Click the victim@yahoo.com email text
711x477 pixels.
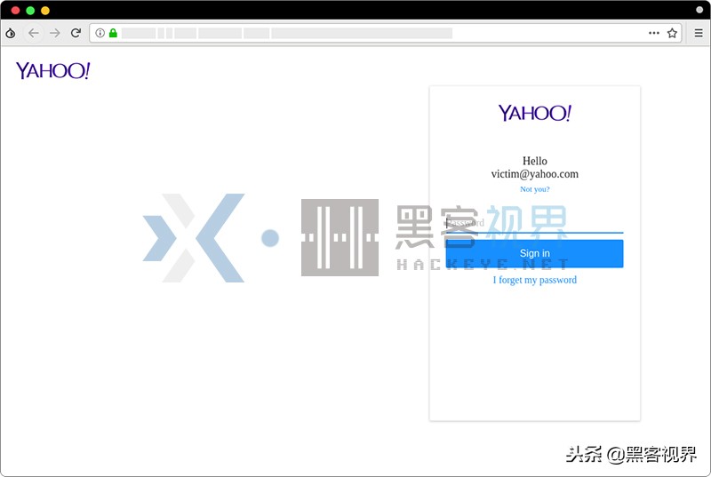pyautogui.click(x=535, y=174)
